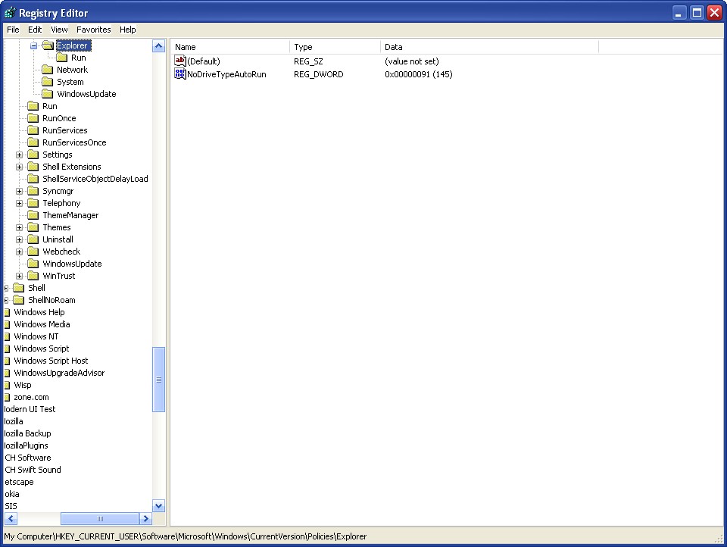This screenshot has height=547, width=727.
Task: Click the tree pane scroll down arrow
Action: (158, 505)
